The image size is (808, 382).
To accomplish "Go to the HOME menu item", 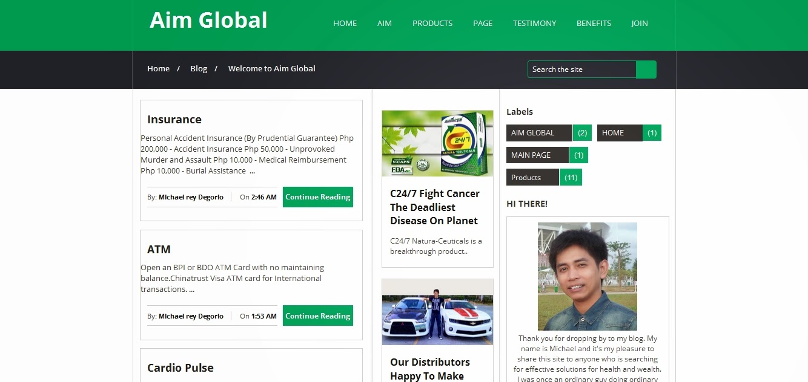I will (x=345, y=23).
